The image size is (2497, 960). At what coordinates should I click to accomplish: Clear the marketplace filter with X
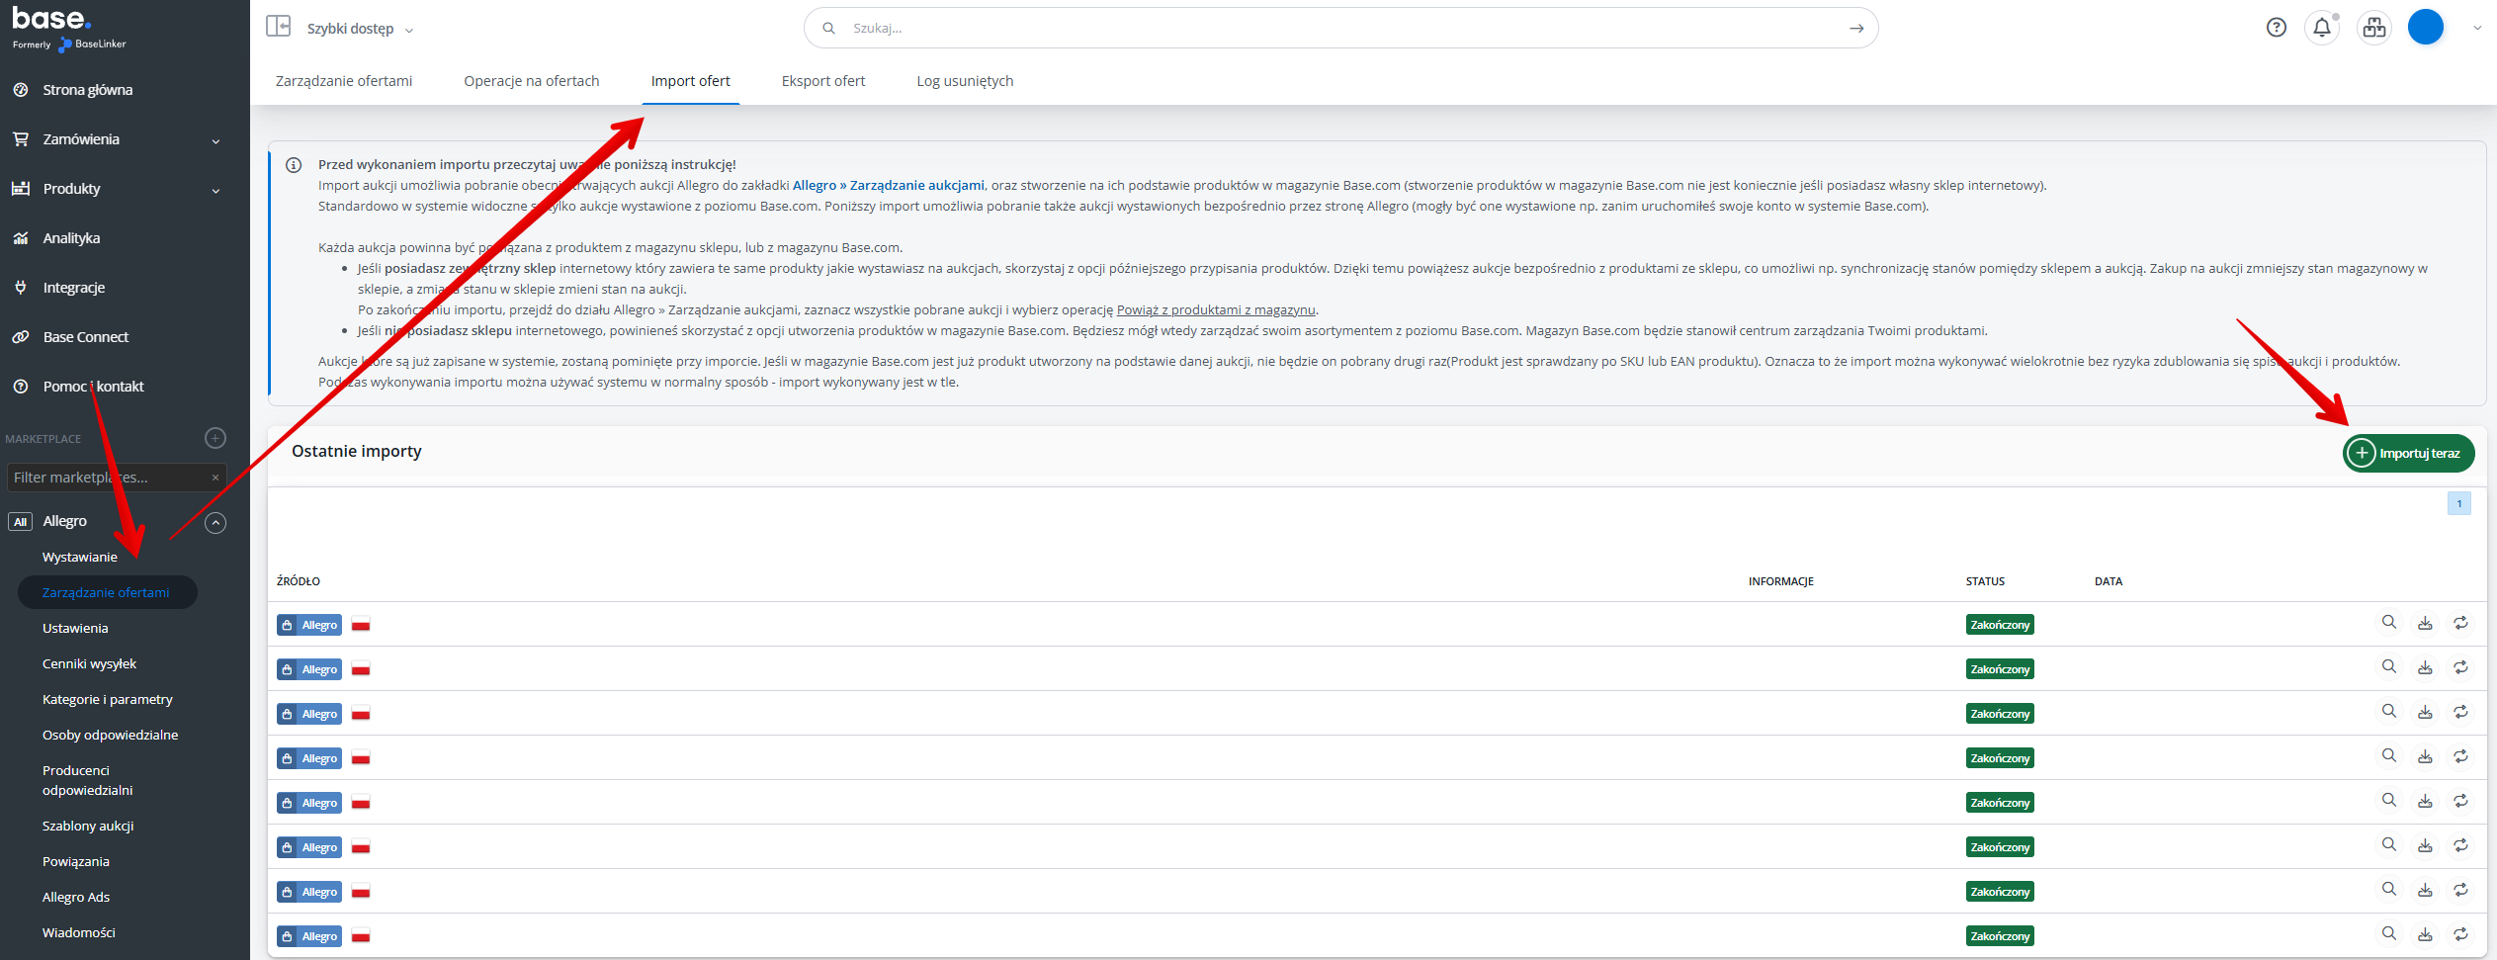(215, 478)
